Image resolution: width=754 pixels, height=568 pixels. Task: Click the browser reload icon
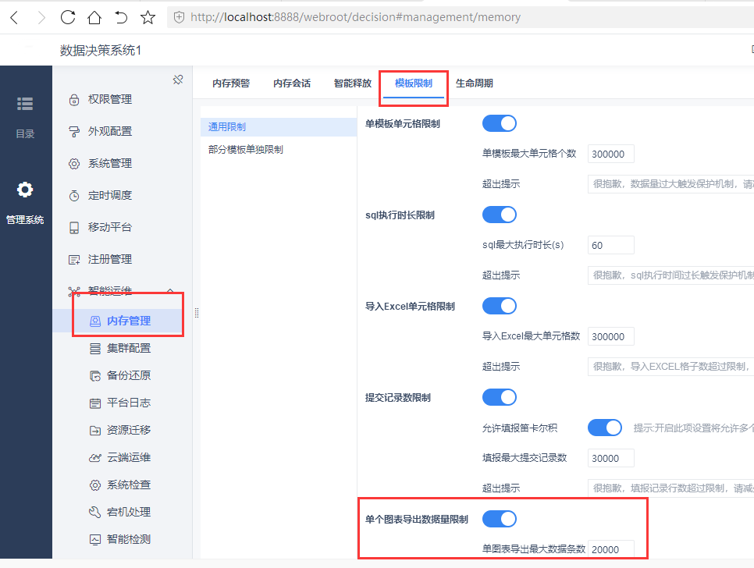click(68, 18)
